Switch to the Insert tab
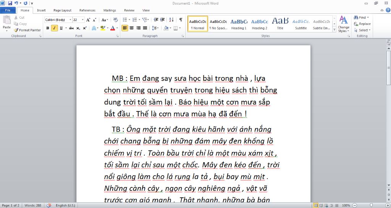391x208 pixels. [41, 10]
